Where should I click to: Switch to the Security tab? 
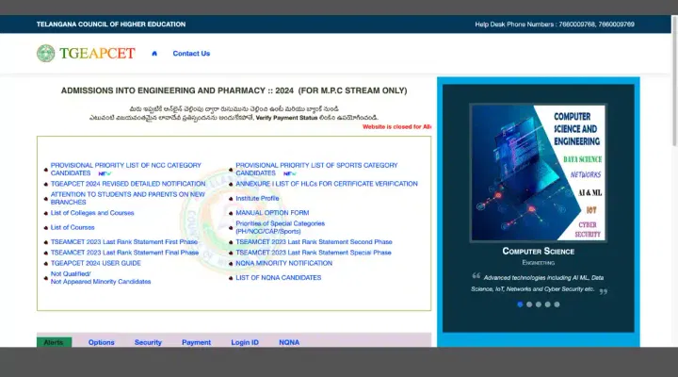pos(148,342)
